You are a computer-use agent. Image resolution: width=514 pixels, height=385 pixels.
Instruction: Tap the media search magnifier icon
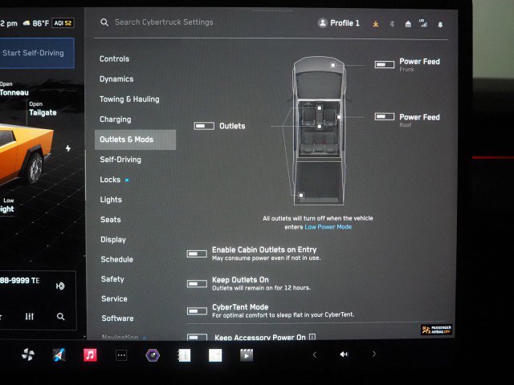click(x=60, y=317)
